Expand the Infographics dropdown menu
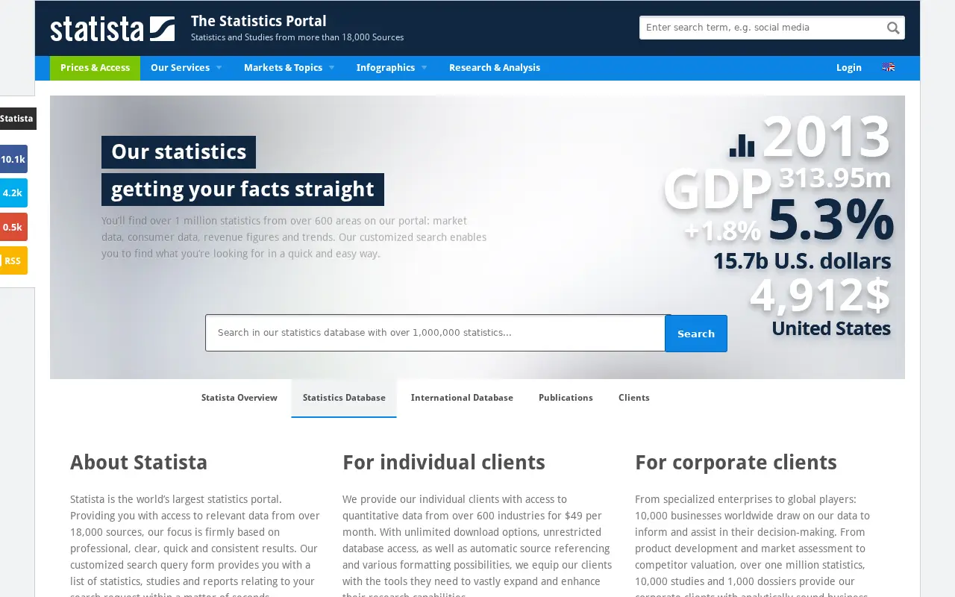 click(x=392, y=68)
